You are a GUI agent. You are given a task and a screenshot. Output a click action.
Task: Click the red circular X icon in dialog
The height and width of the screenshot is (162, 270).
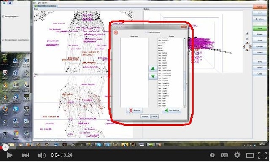click(116, 32)
